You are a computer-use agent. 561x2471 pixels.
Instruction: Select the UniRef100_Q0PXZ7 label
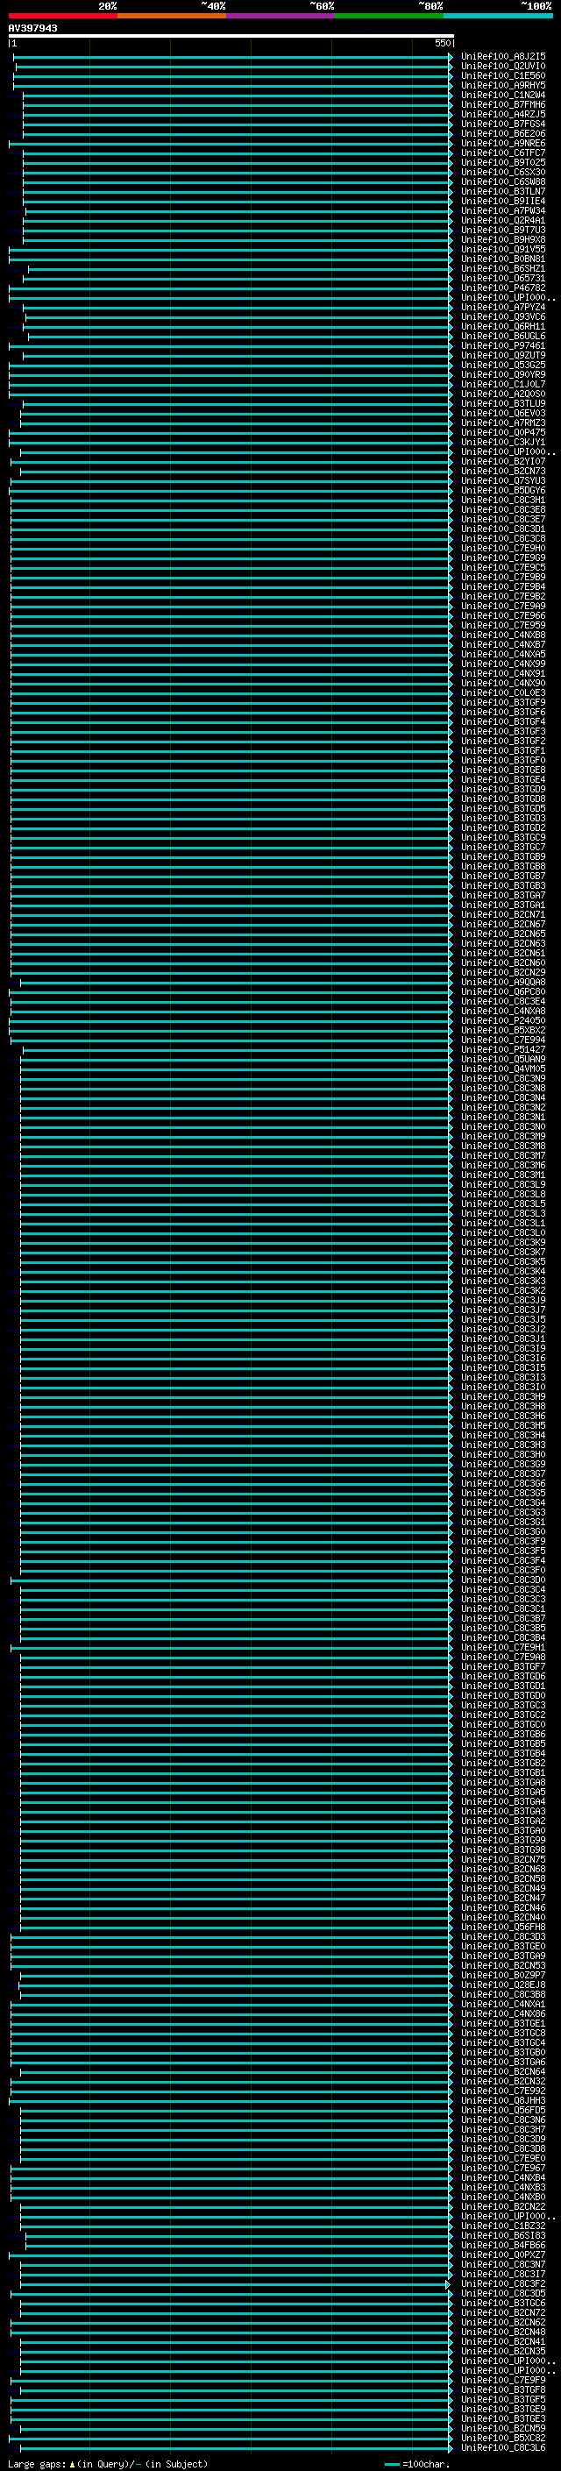point(503,2255)
